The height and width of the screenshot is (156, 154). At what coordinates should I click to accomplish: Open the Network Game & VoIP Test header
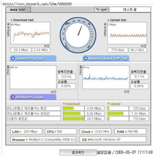(x=106, y=58)
